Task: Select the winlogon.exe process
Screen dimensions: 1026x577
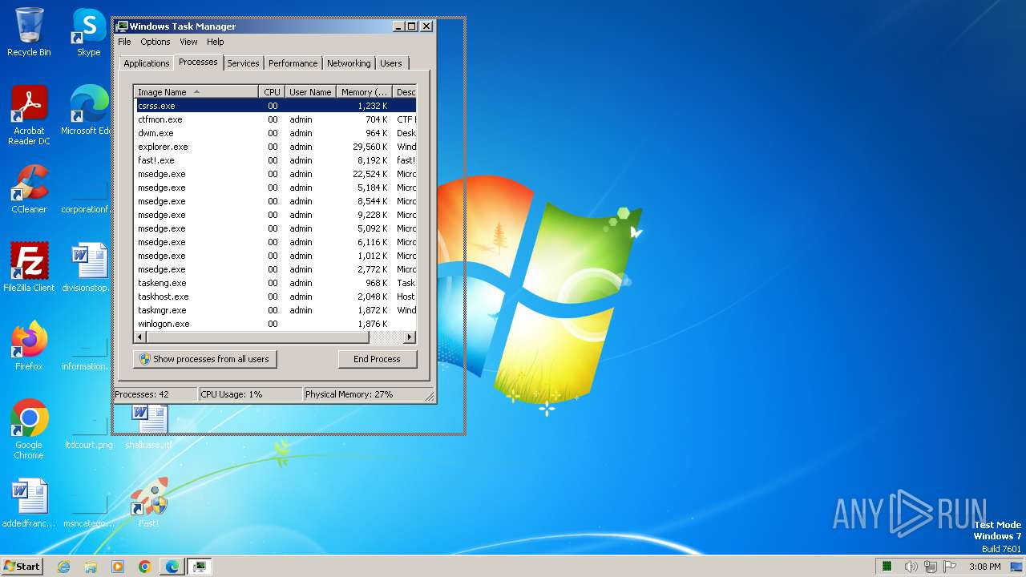Action: [x=275, y=324]
